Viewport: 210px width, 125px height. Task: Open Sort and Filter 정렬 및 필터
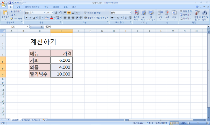click(x=198, y=15)
